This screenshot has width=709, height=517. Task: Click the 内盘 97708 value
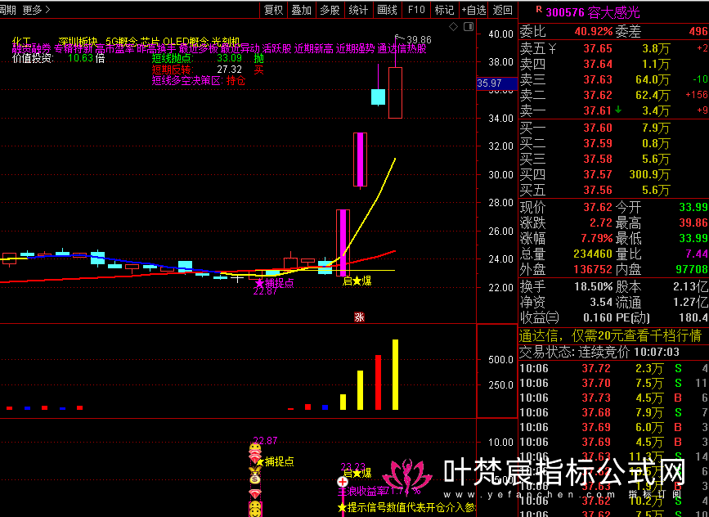coord(692,269)
